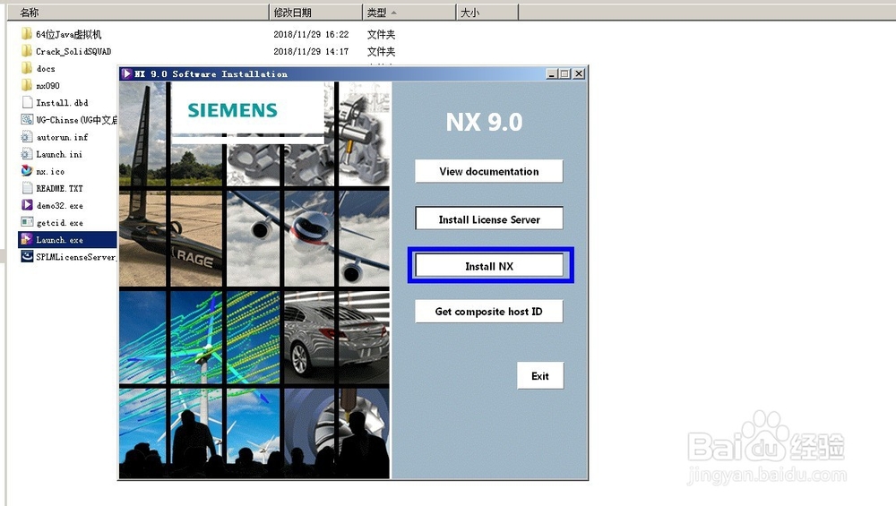Exit the NX 9.0 installer
896x506 pixels.
540,376
